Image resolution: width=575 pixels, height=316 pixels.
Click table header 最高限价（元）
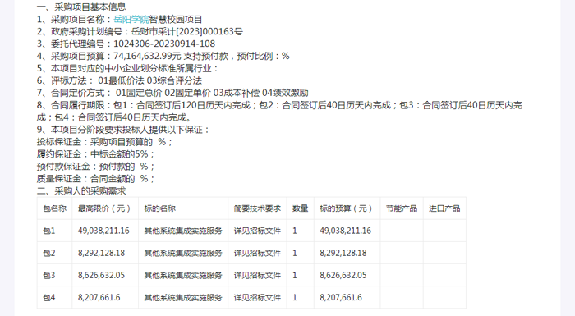tap(105, 208)
